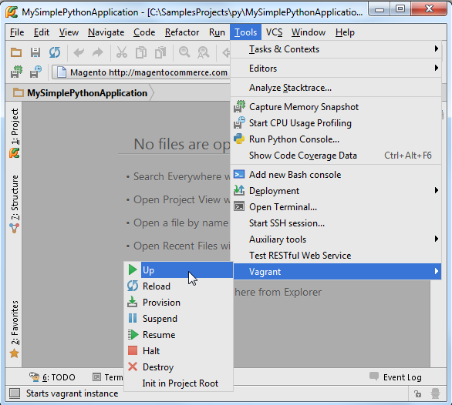Open the VCS menu
The height and width of the screenshot is (405, 452).
[274, 32]
